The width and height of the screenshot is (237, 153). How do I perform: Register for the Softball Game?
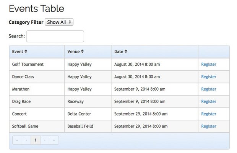click(x=209, y=126)
